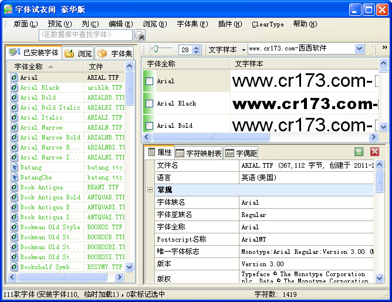The image size is (392, 302).
Task: Click the 字符数: 1419 status entry
Action: pos(275,294)
